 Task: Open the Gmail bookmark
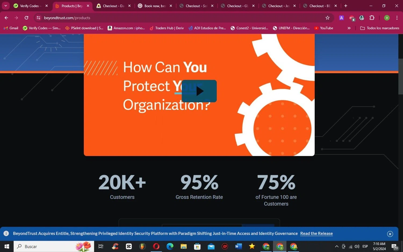tap(11, 28)
